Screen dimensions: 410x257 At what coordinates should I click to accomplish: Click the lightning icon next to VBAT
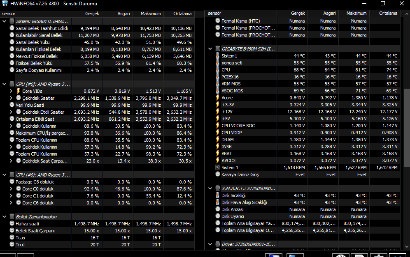click(217, 154)
